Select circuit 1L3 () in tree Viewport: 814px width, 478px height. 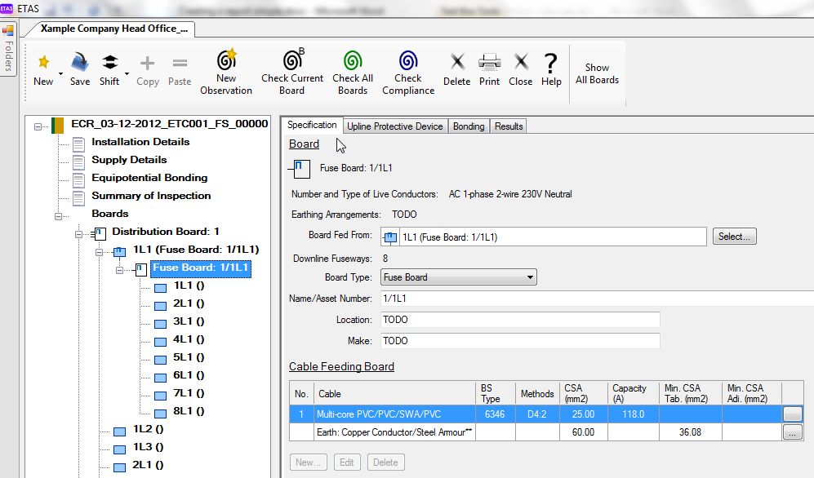[x=148, y=447]
